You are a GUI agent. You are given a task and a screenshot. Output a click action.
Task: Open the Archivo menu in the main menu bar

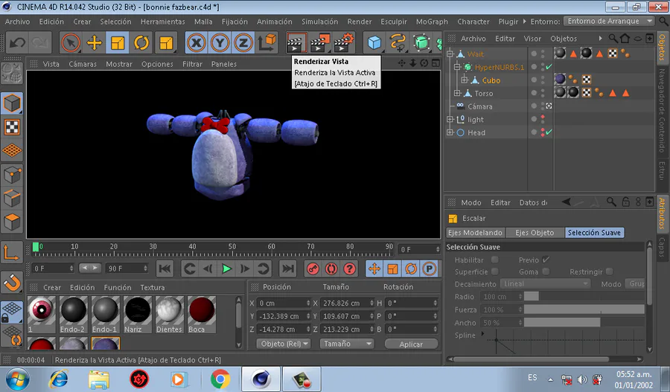point(18,22)
